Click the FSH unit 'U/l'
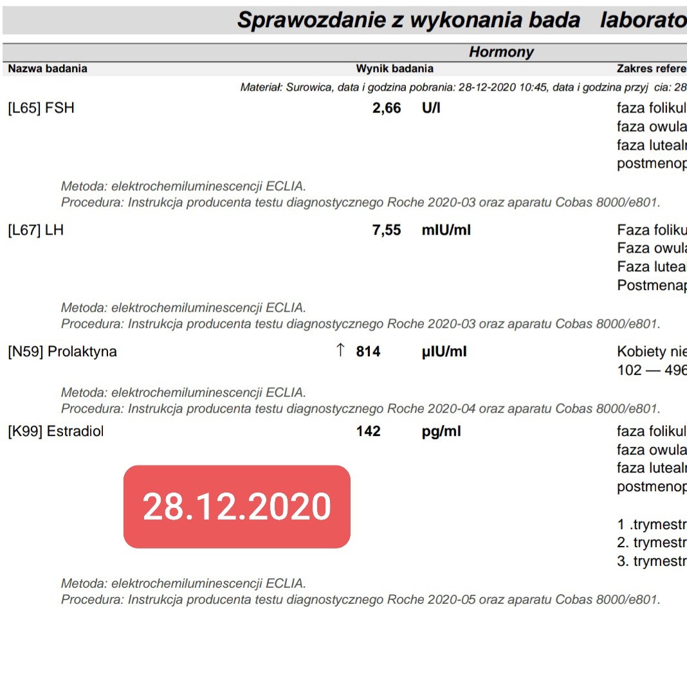687x697 pixels. coord(431,108)
